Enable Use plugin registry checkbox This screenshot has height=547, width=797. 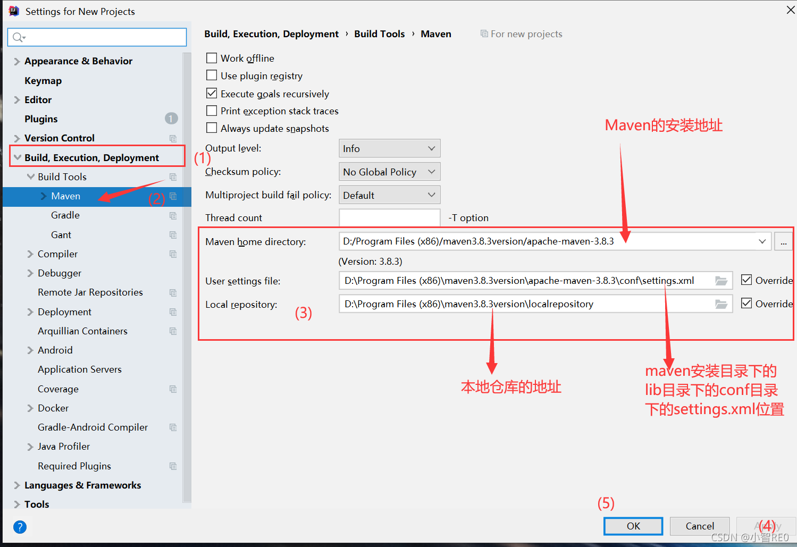pos(212,75)
